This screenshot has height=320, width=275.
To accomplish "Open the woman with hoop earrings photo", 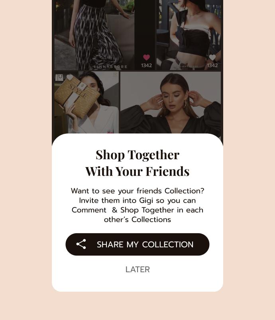I will click(x=171, y=102).
